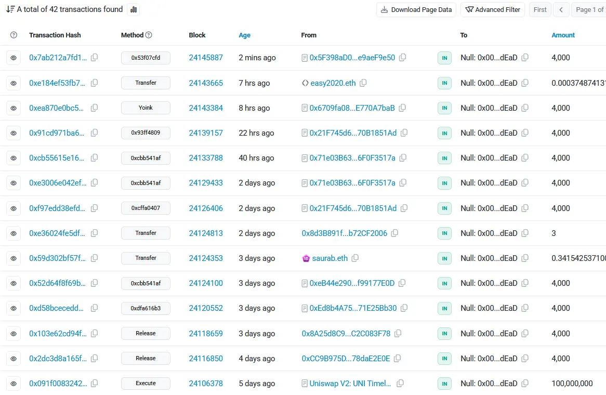Viewport: 606px width, 395px height.
Task: Copy transaction hash 0x091f0083242
Action: click(x=94, y=384)
